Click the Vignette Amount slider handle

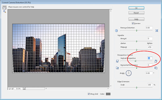coord(136,41)
